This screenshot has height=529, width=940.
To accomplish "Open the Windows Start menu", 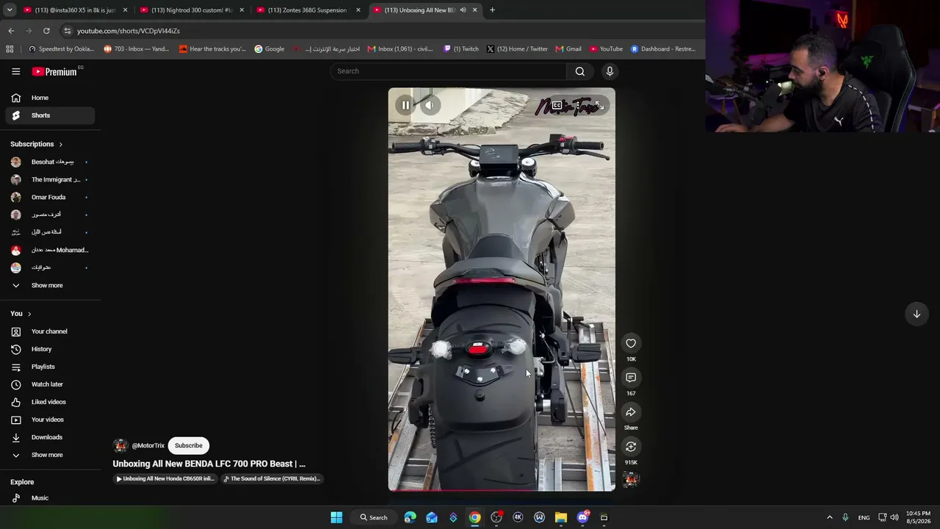I will 336,517.
